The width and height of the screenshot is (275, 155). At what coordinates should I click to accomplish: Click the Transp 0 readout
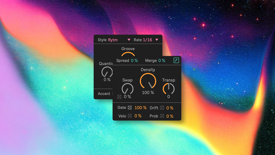point(169,97)
